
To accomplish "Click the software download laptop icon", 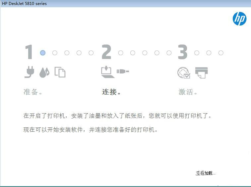I will tap(108, 72).
